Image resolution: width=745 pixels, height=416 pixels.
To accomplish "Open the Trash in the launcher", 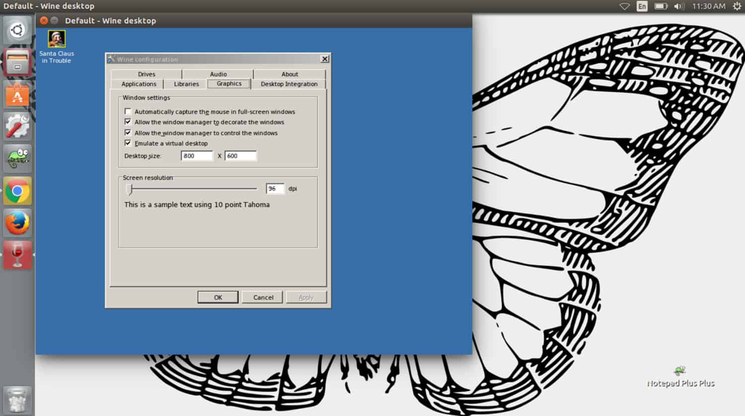I will click(x=17, y=400).
